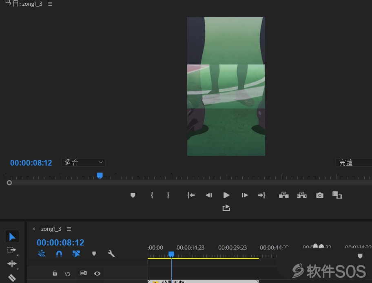Screen dimensions: 372x283
Task: Go to In point button
Action: pos(191,195)
